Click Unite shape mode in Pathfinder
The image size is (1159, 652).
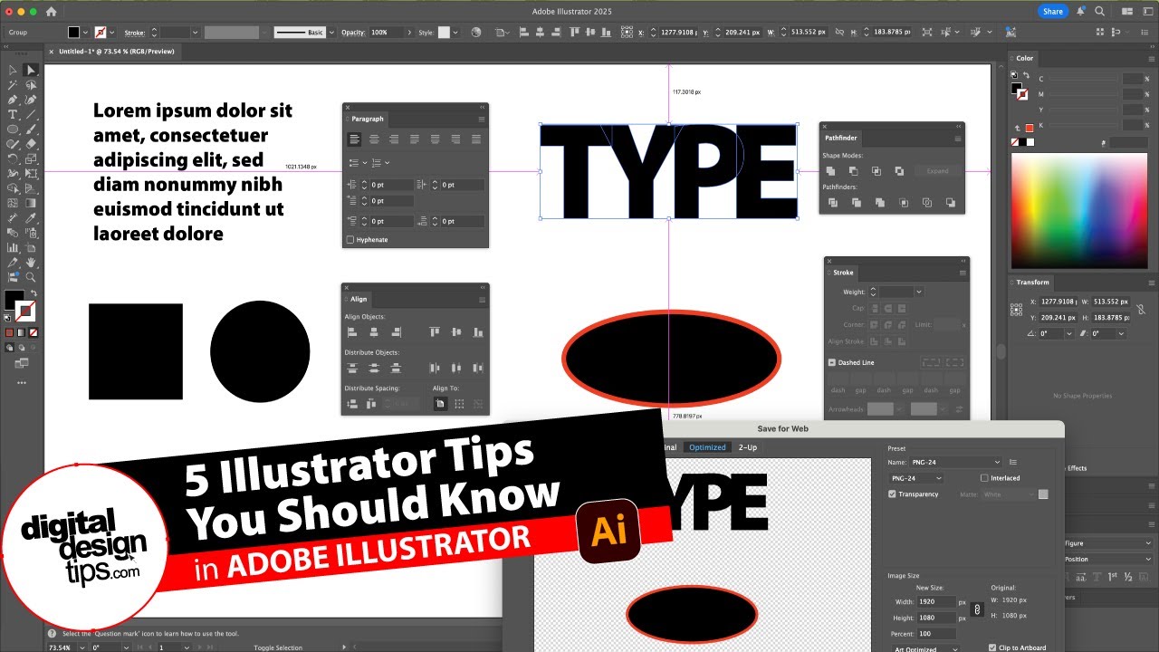(x=830, y=171)
